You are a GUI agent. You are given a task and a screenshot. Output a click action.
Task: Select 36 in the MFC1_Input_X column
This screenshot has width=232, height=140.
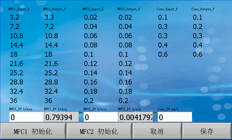click(14, 101)
